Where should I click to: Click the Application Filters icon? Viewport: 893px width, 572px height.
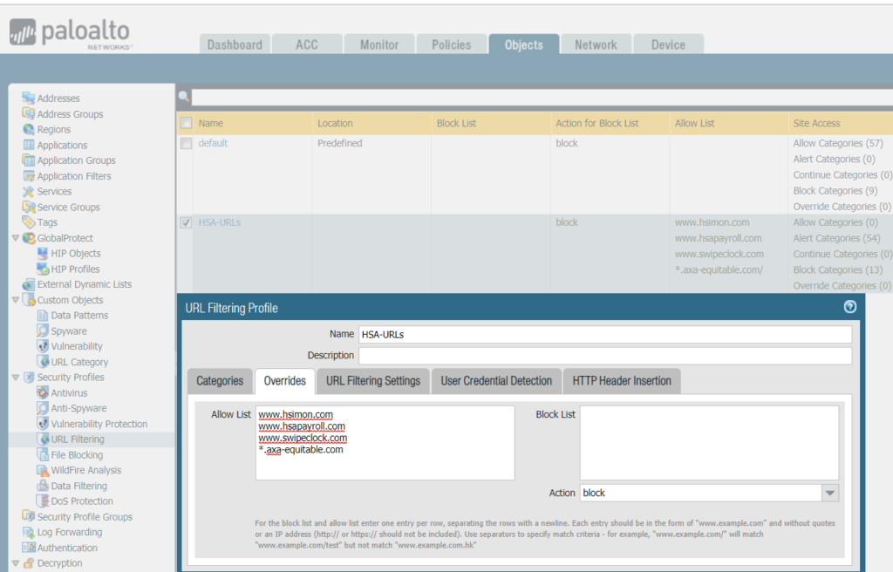point(29,176)
